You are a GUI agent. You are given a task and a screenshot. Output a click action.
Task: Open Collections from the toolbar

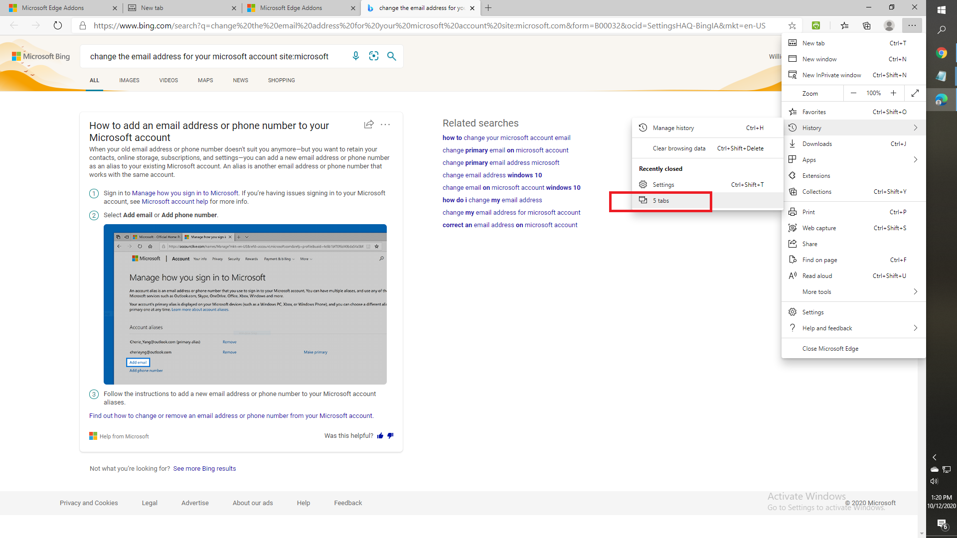point(867,25)
